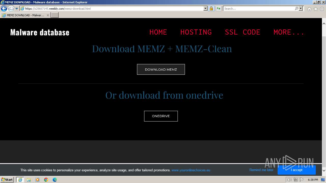Click the DOWNLOAD MEMZ button
The image size is (326, 183).
click(x=161, y=69)
